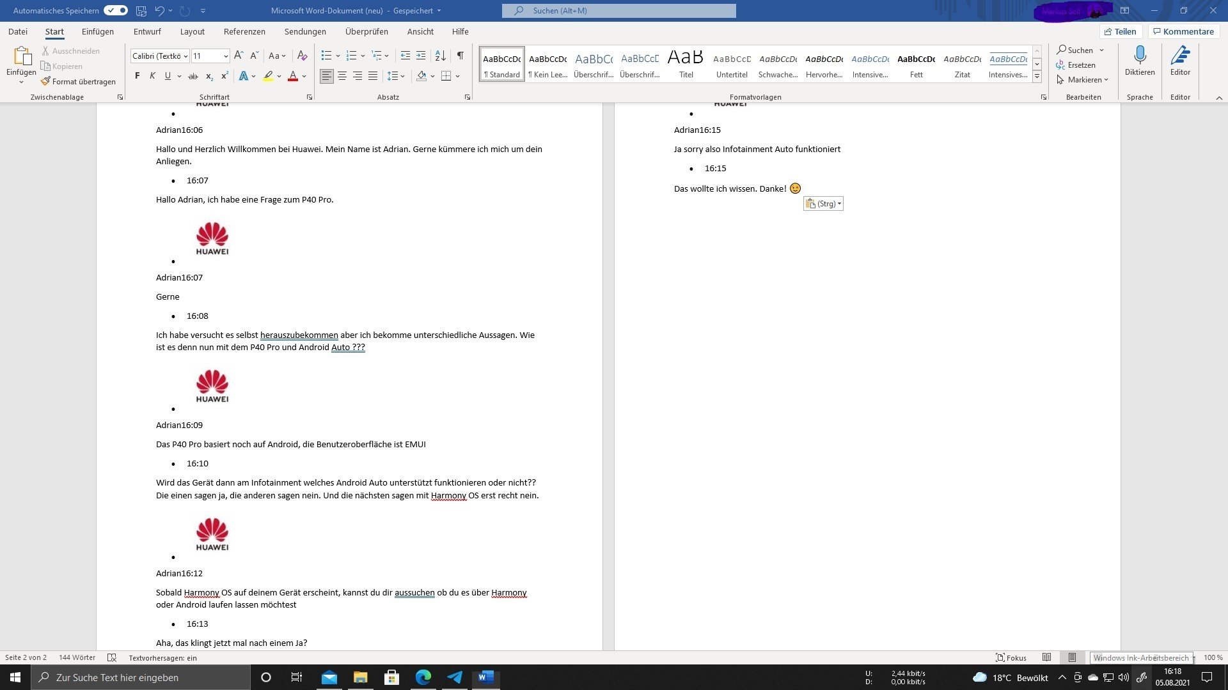Click the spell check status icon
The width and height of the screenshot is (1228, 690).
(x=112, y=657)
